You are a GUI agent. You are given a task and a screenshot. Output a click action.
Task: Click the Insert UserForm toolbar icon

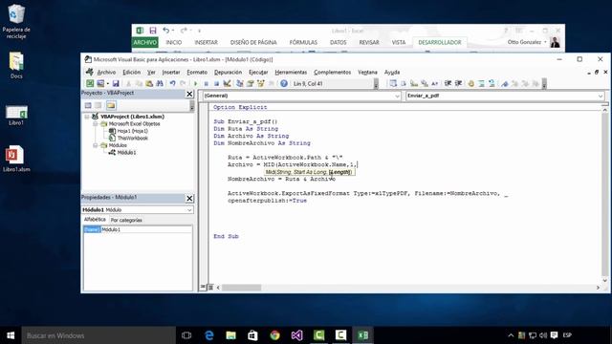click(x=100, y=83)
